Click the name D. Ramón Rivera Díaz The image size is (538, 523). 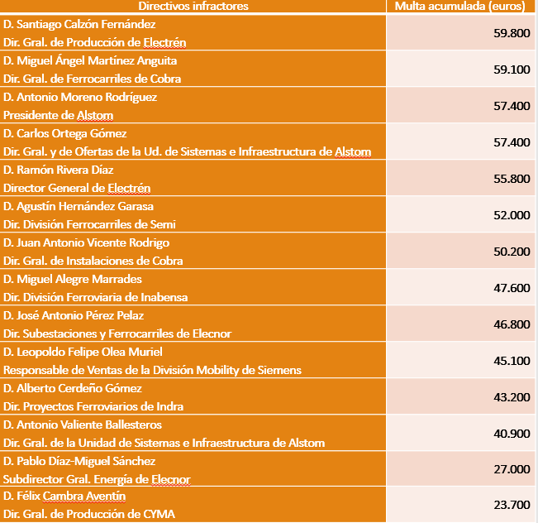(59, 170)
